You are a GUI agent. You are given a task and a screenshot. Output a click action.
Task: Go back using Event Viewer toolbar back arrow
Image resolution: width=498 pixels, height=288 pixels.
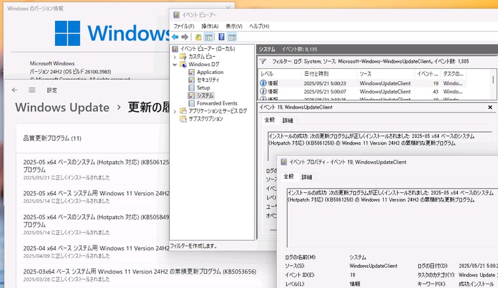175,37
